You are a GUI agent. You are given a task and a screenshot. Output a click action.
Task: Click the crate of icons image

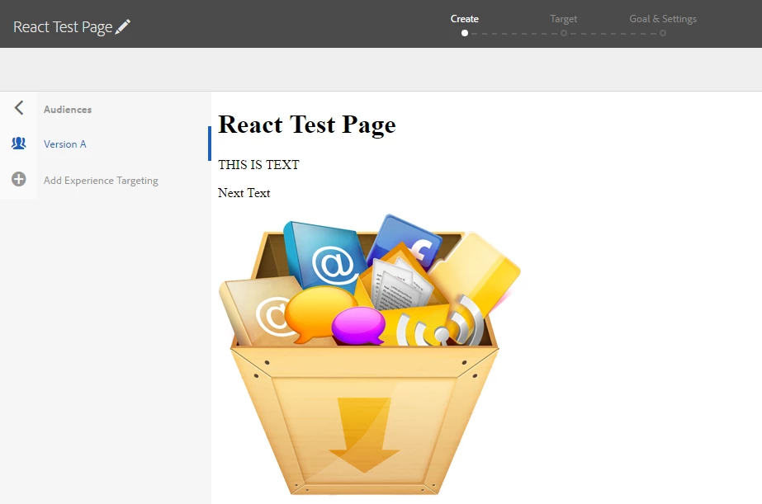(x=369, y=355)
